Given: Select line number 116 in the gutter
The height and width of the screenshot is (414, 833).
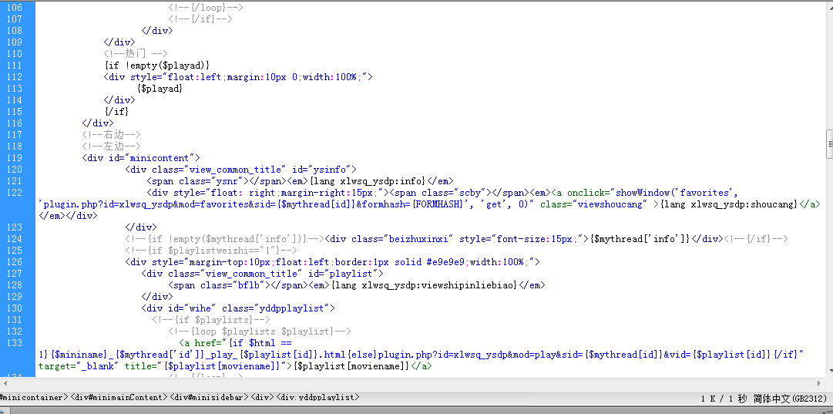Looking at the screenshot, I should (15, 123).
